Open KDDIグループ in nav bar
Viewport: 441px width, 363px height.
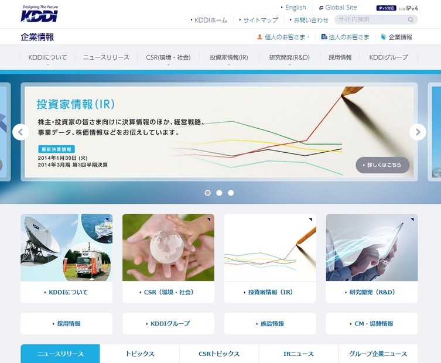pyautogui.click(x=388, y=57)
